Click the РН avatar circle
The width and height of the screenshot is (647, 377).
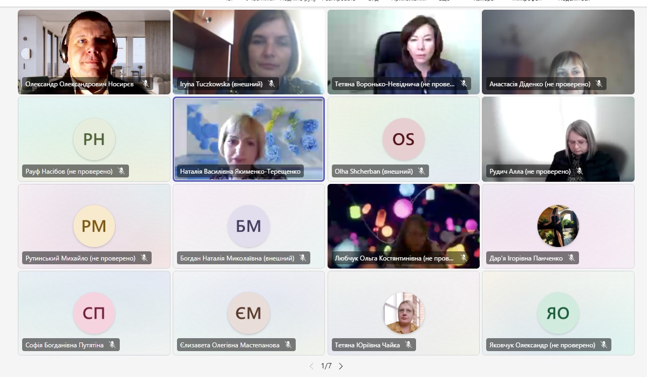tap(94, 139)
